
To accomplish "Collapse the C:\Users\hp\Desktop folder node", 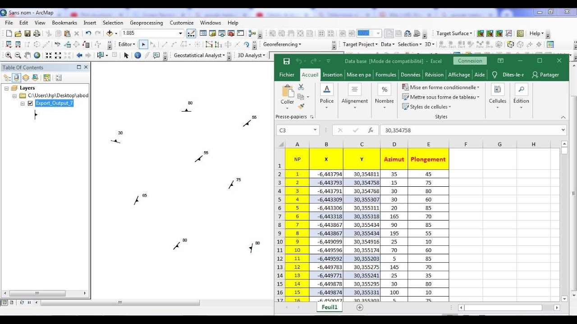I will (x=14, y=96).
